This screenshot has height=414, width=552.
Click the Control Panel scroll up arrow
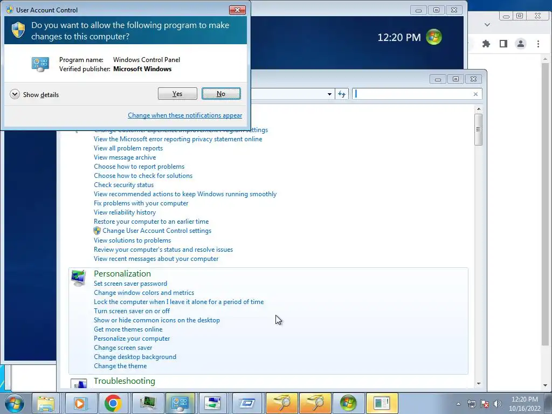tap(479, 109)
